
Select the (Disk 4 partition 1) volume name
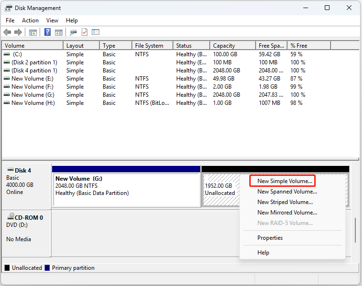[x=34, y=71]
